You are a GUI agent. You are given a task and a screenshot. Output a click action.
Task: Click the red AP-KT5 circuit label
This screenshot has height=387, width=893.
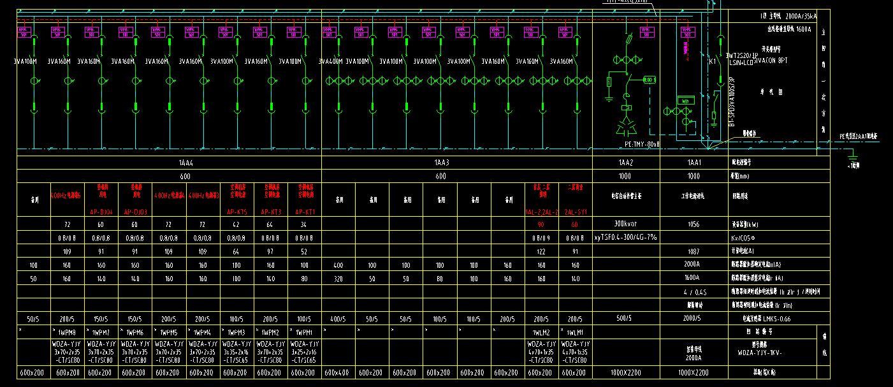pyautogui.click(x=236, y=212)
